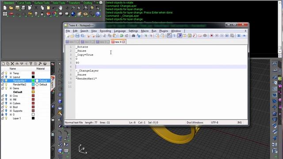Click Default material of RenderMat1 layer
The width and height of the screenshot is (283, 159).
point(43,81)
